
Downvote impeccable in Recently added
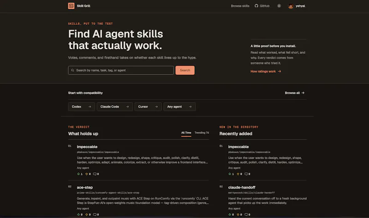[x=239, y=174]
